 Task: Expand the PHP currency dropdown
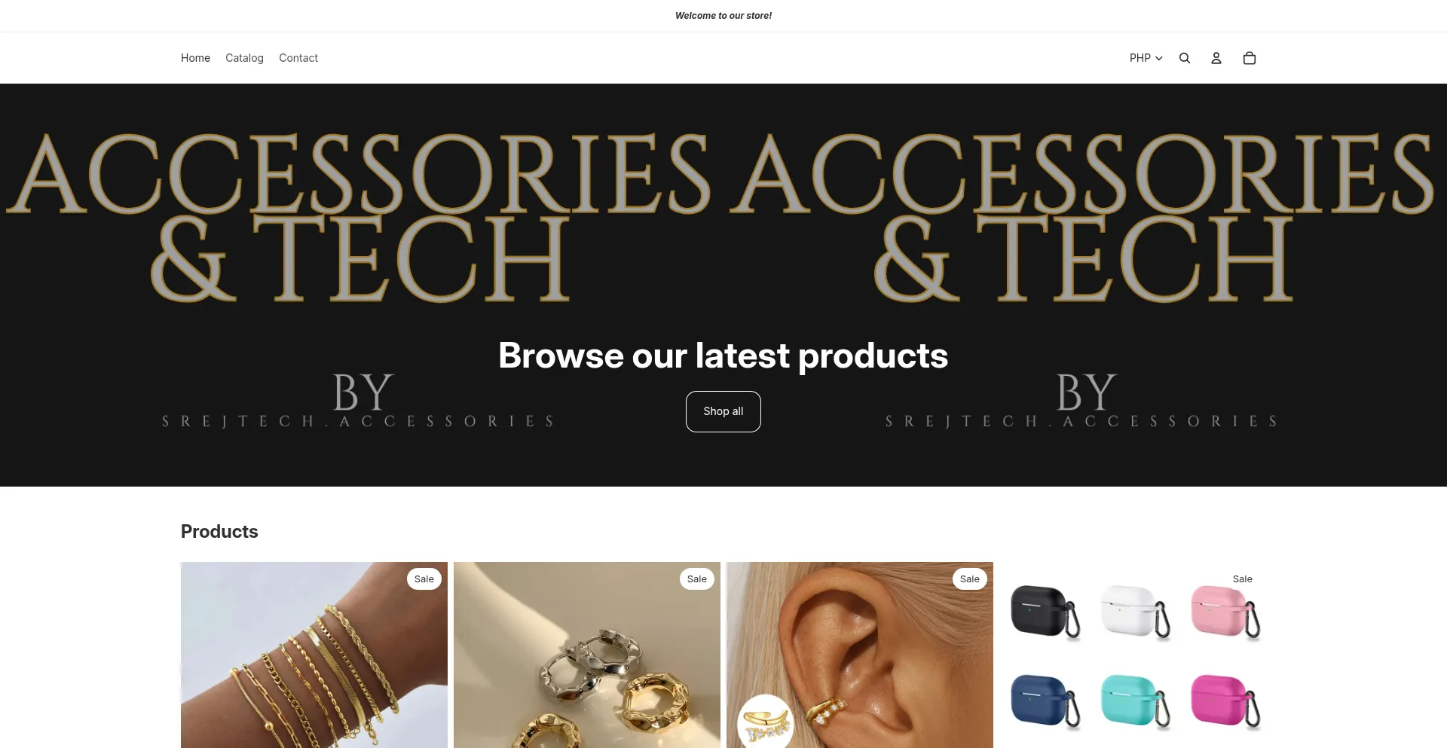[x=1146, y=58]
